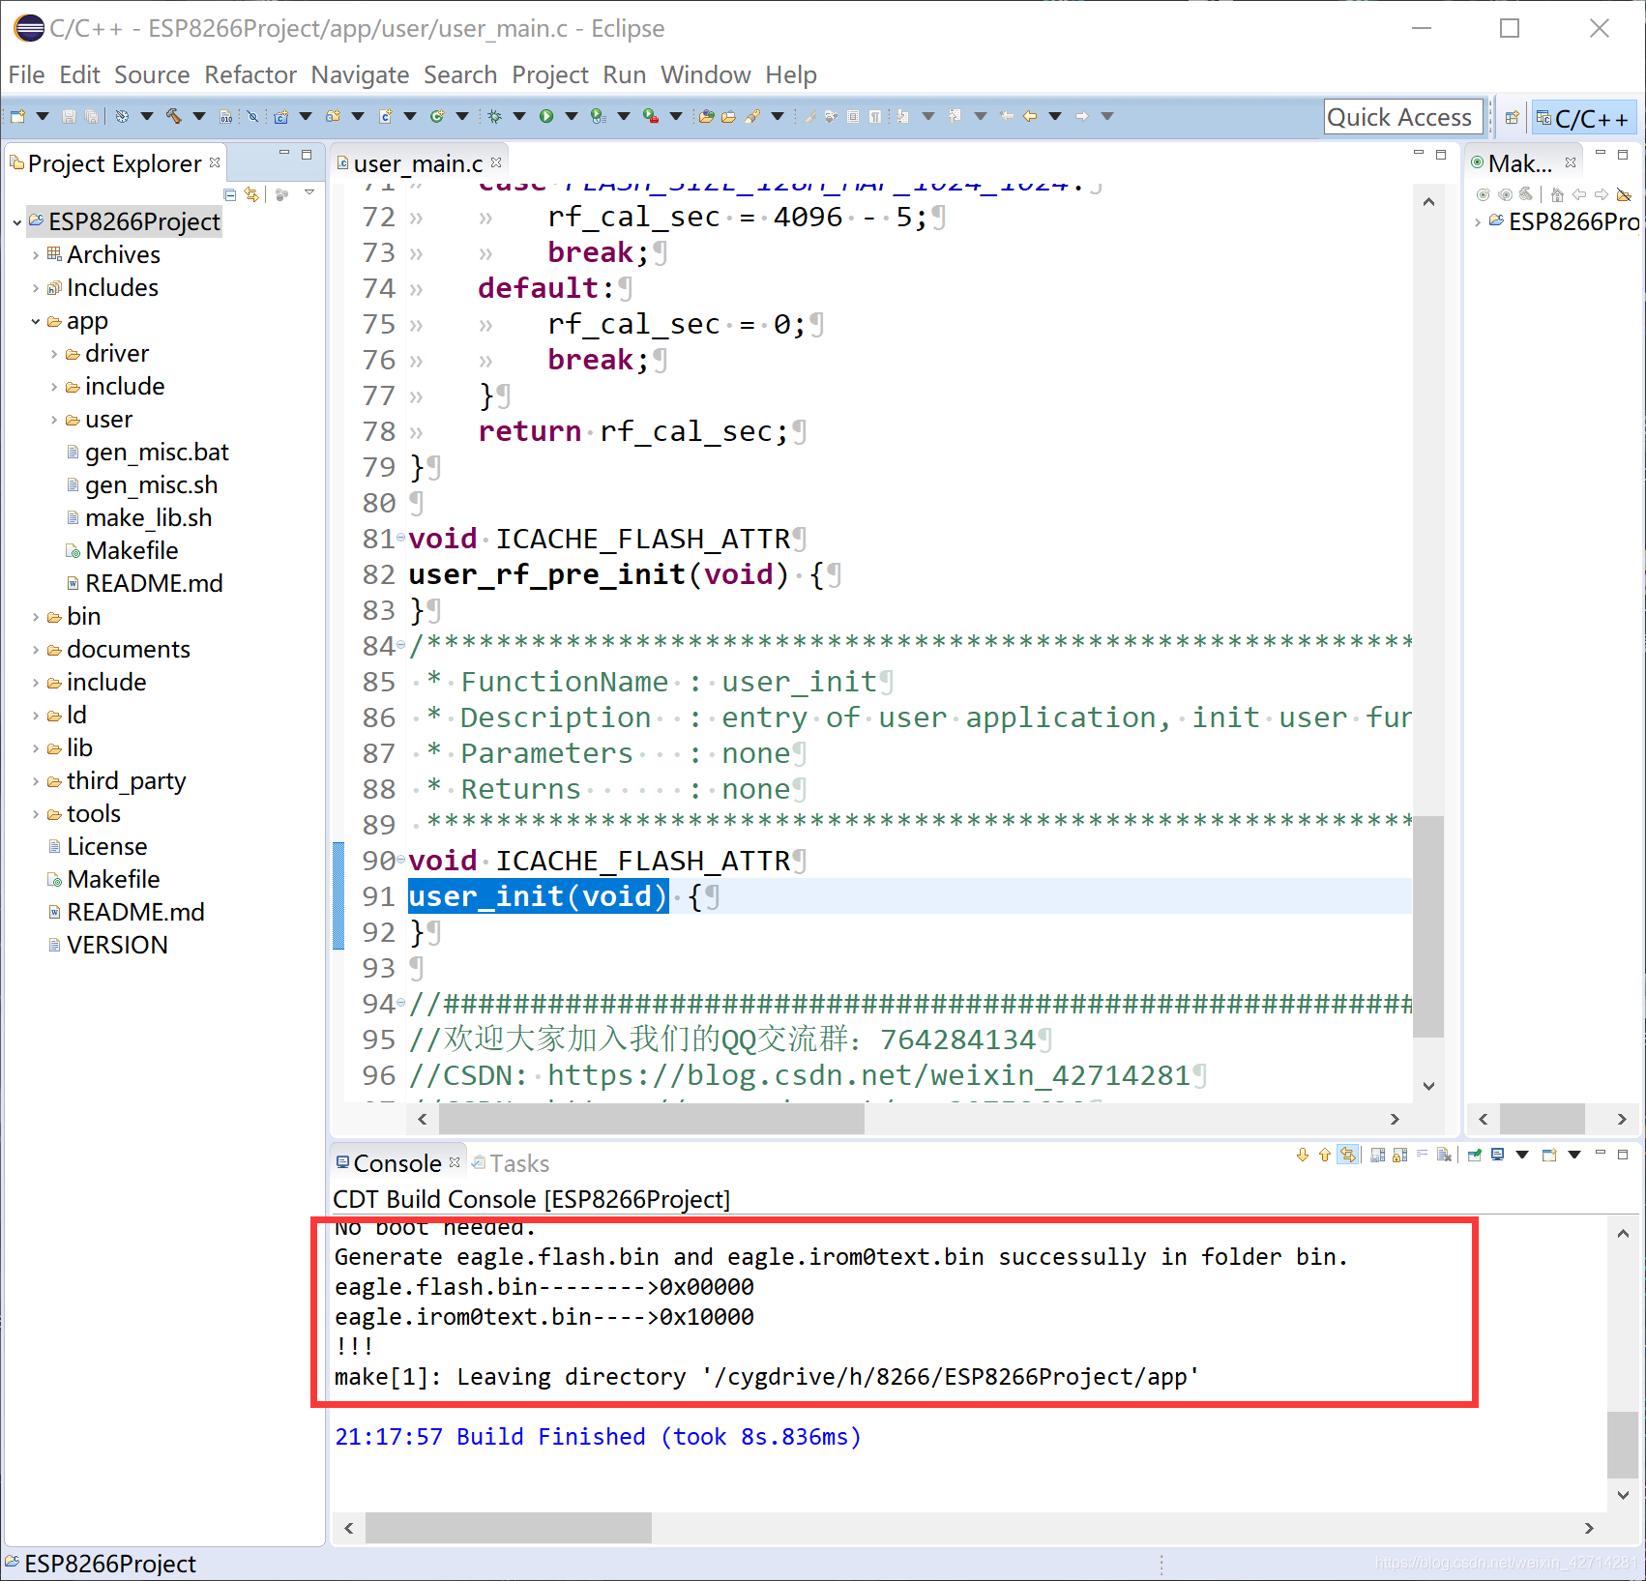
Task: Open the Project menu
Action: (x=549, y=74)
